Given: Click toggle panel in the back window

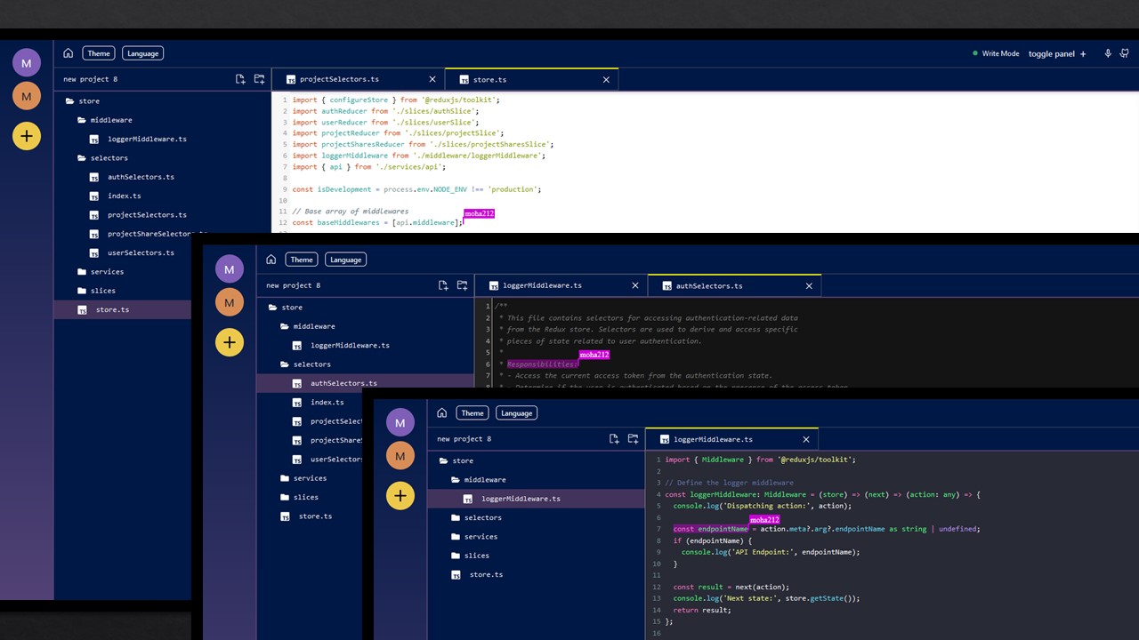Looking at the screenshot, I should tap(1057, 53).
